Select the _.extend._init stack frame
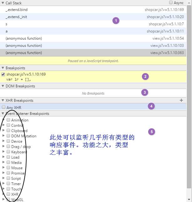The height and width of the screenshot is (202, 192). 93,17
